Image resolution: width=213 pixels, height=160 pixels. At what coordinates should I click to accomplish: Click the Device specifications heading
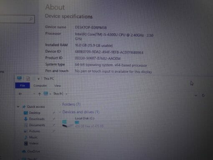point(69,16)
